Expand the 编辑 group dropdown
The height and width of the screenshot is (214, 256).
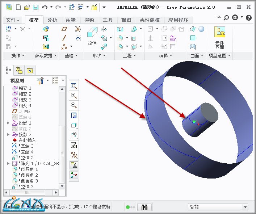point(165,56)
